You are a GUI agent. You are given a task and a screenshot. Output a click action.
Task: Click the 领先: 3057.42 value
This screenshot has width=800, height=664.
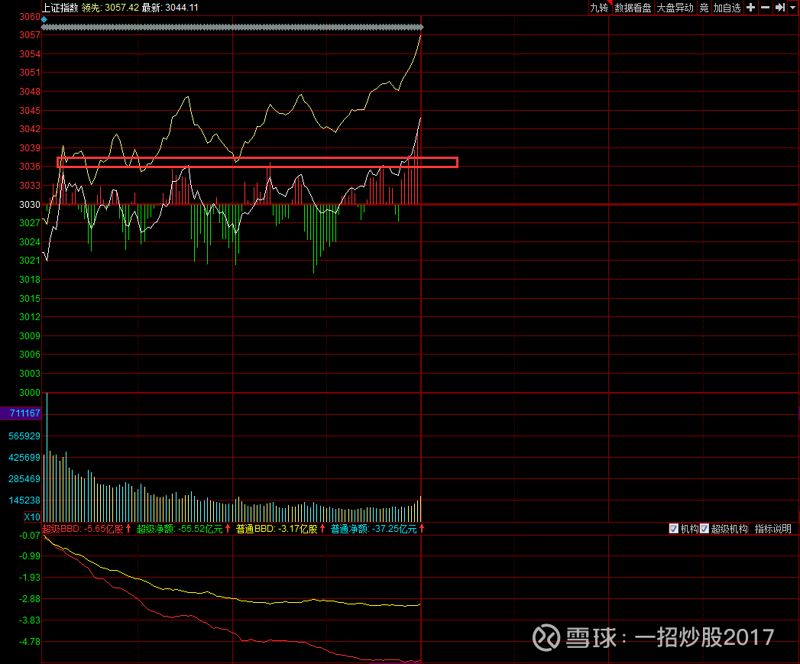110,8
